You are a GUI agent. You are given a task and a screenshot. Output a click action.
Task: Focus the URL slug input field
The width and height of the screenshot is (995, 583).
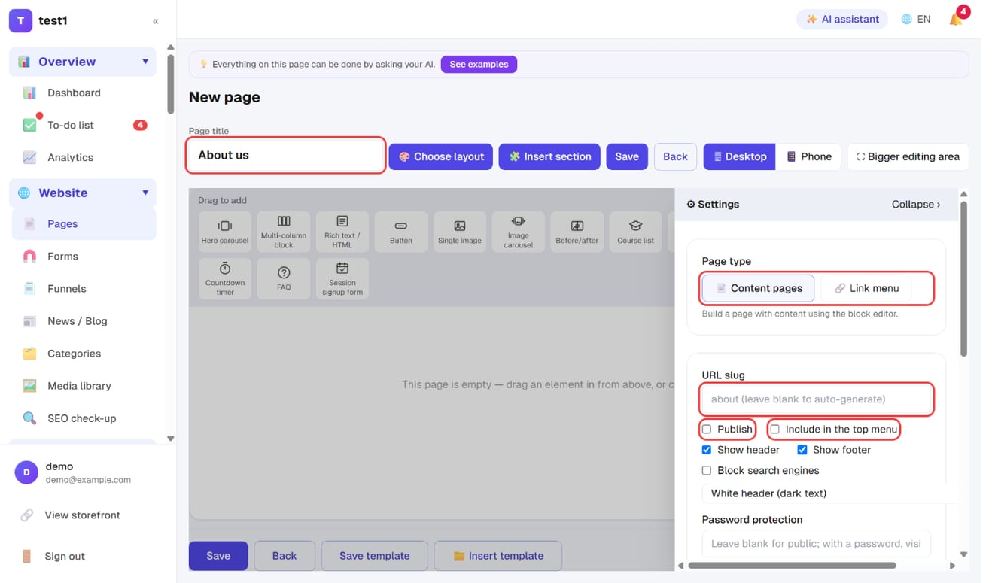tap(817, 399)
